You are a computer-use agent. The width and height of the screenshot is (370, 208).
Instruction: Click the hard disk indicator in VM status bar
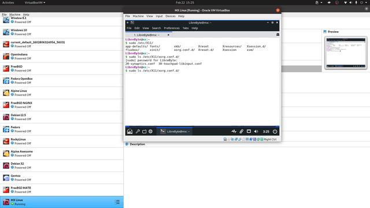225,139
